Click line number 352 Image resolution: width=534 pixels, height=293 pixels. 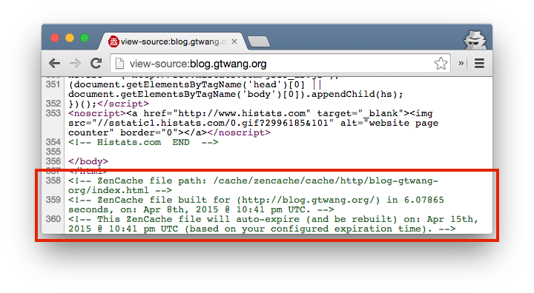(53, 104)
